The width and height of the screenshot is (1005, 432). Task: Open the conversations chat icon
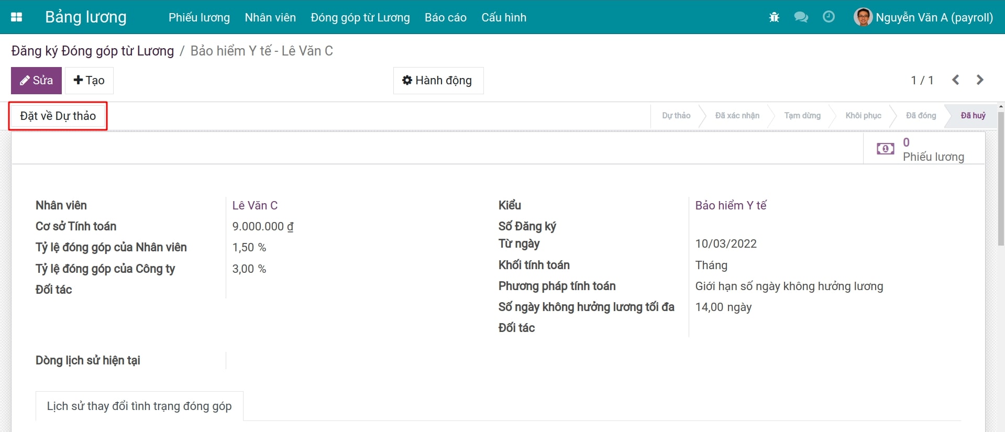coord(801,17)
